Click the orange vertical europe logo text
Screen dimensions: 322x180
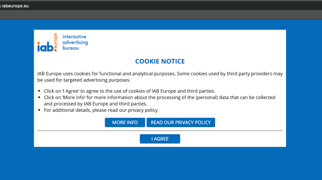56,41
